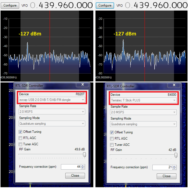Click the right 439,950MHz frequency label
188x188 pixels.
[x=104, y=77]
